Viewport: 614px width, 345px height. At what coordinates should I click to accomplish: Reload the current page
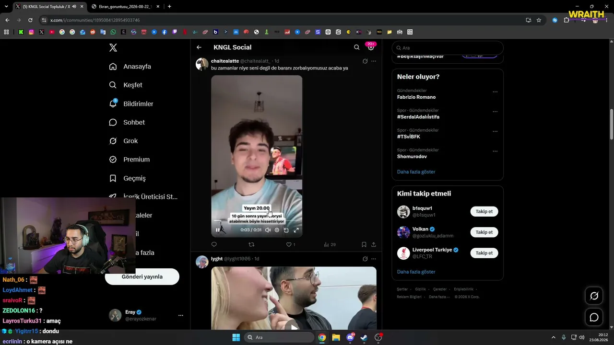pyautogui.click(x=30, y=20)
